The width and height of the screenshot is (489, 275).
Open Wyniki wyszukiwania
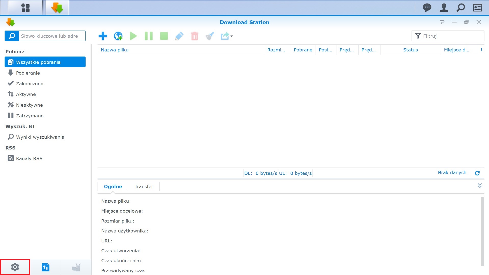click(x=45, y=137)
